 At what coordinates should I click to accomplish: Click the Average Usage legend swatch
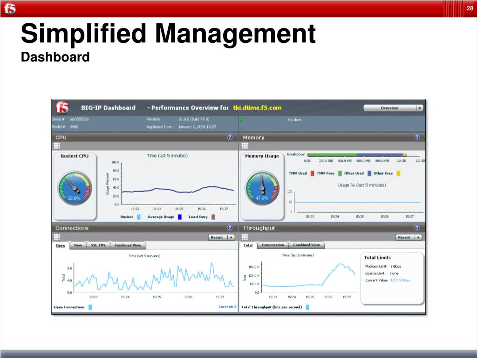point(179,217)
